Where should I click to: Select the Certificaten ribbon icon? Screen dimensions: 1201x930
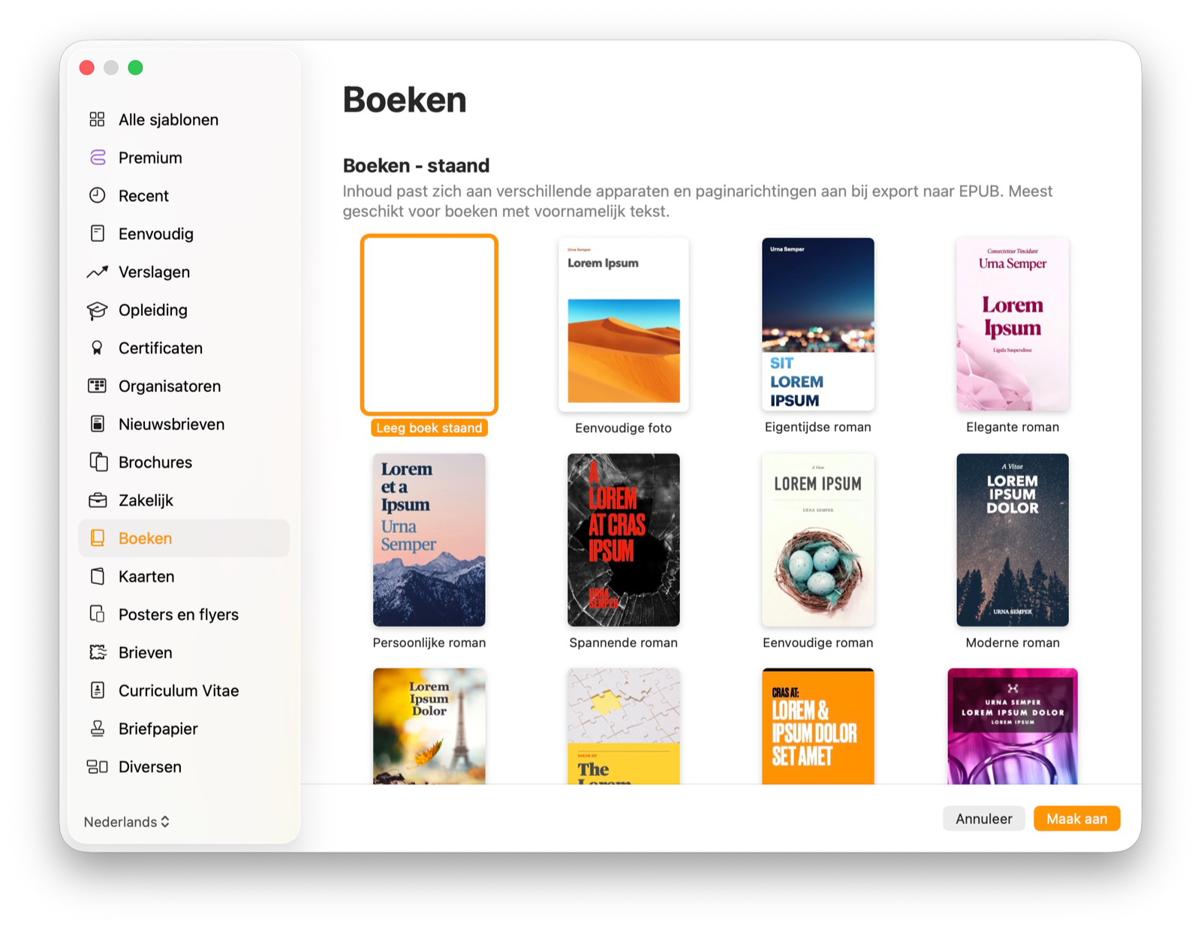pyautogui.click(x=97, y=348)
